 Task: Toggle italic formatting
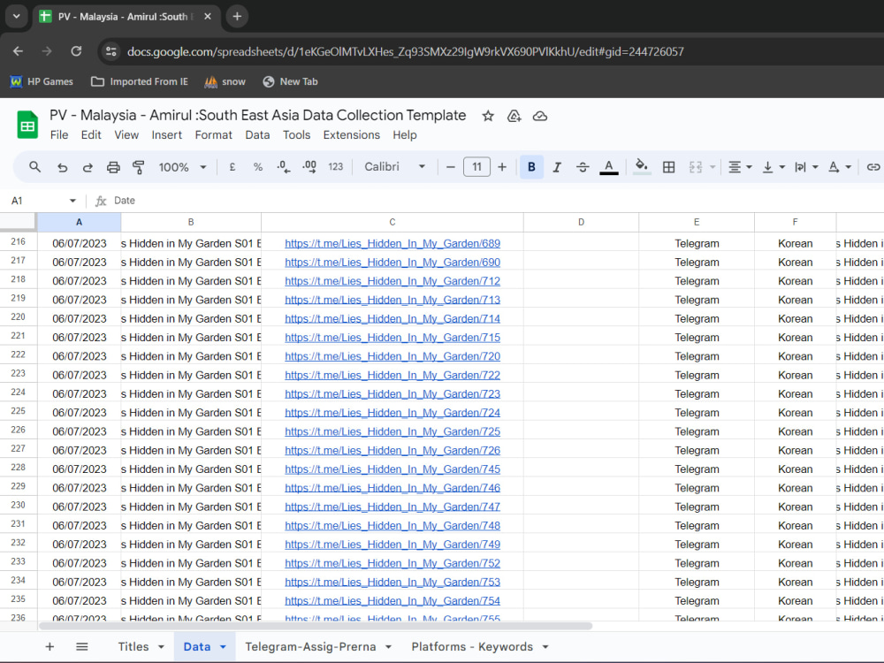tap(557, 166)
